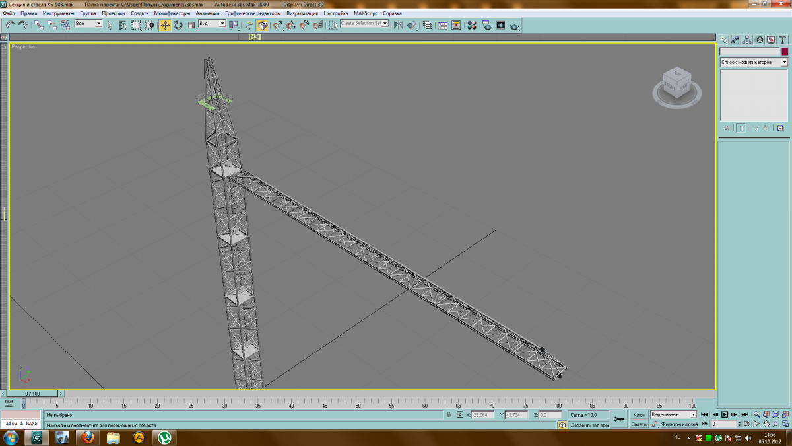
Task: Activate the Unlink Selection tool
Action: tap(51, 25)
